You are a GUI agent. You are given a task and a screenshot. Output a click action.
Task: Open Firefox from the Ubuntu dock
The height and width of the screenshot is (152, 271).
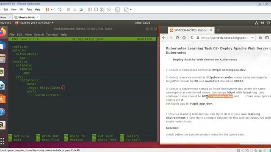pyautogui.click(x=3, y=32)
